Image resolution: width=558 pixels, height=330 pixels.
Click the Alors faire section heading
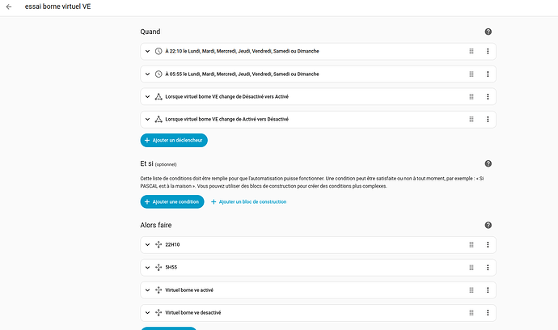pyautogui.click(x=156, y=225)
